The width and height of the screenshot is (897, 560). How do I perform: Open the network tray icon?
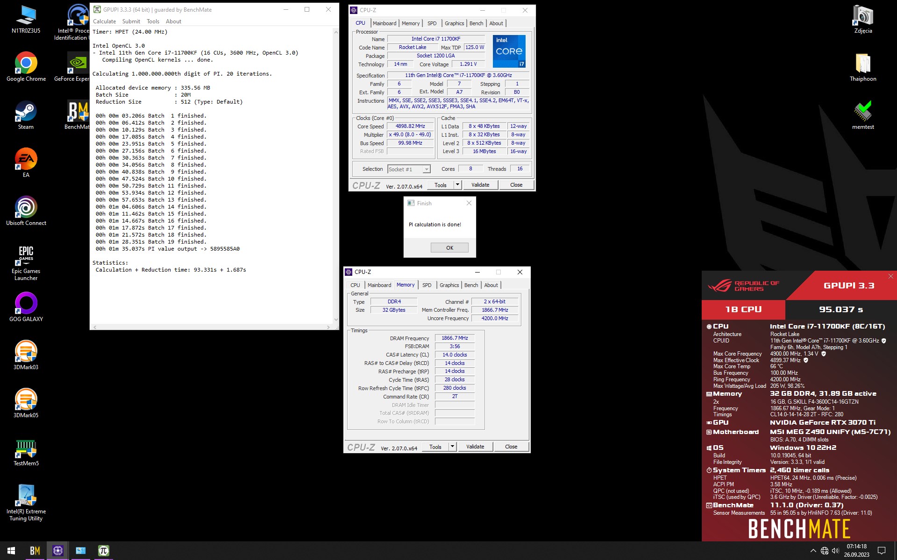(825, 551)
